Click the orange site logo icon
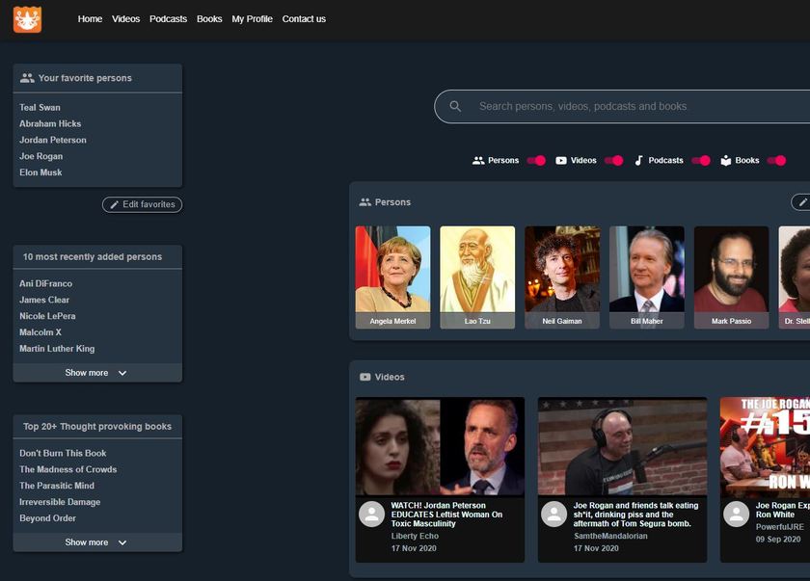 [27, 19]
